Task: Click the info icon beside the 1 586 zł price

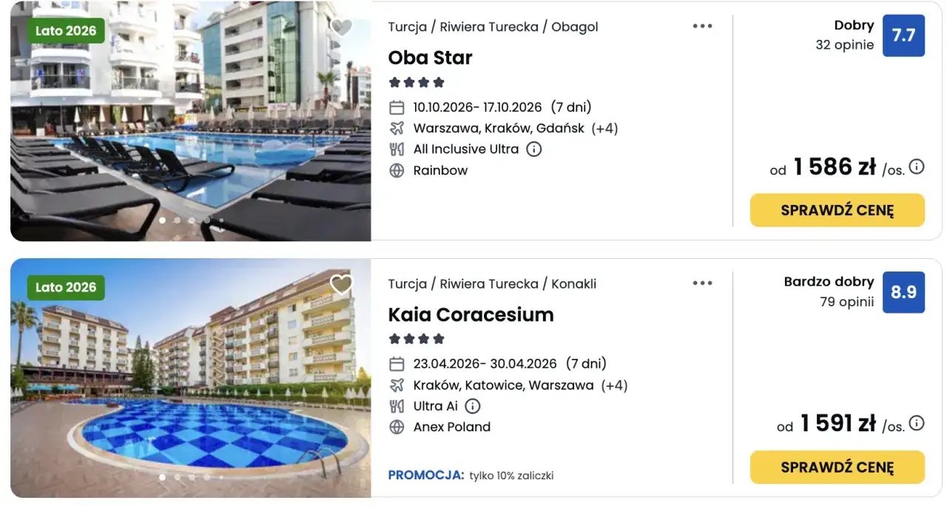Action: 915,167
